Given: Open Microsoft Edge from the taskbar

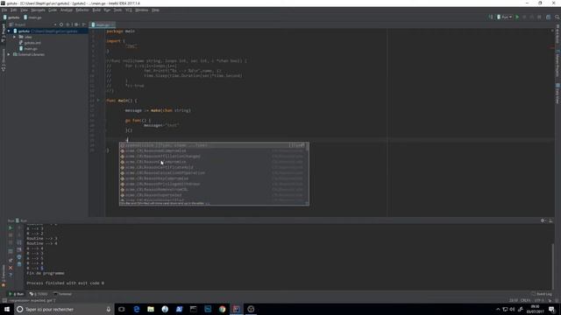Looking at the screenshot, I should pos(137,309).
